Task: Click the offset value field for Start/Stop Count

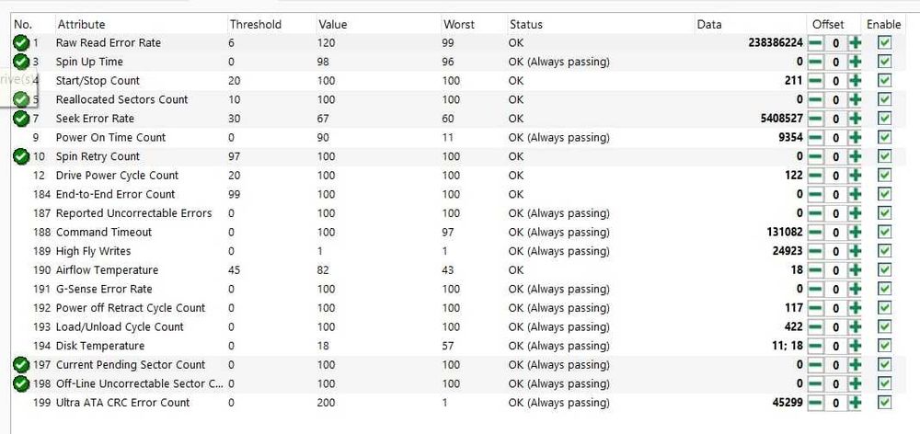Action: point(835,81)
